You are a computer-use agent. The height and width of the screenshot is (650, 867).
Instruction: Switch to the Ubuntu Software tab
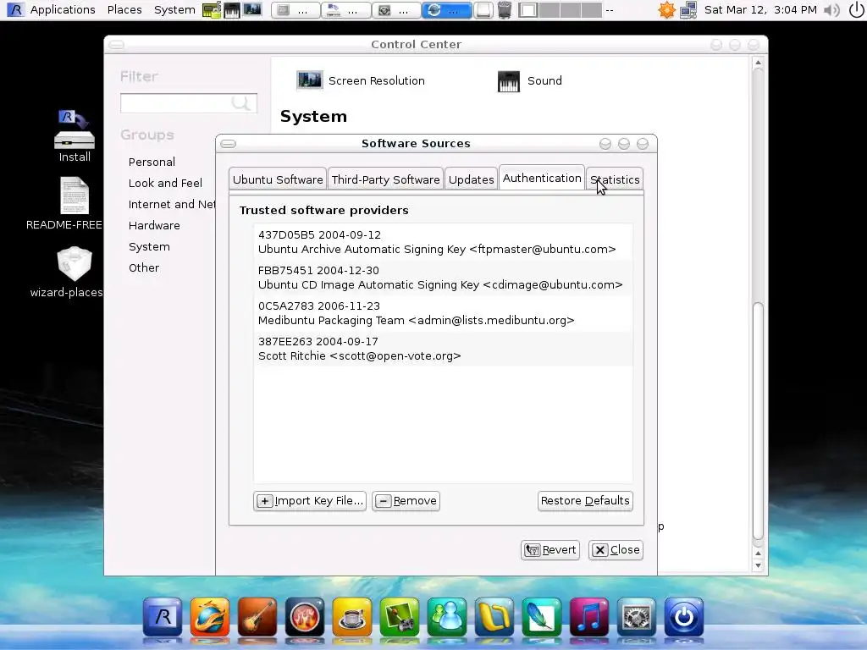click(278, 179)
